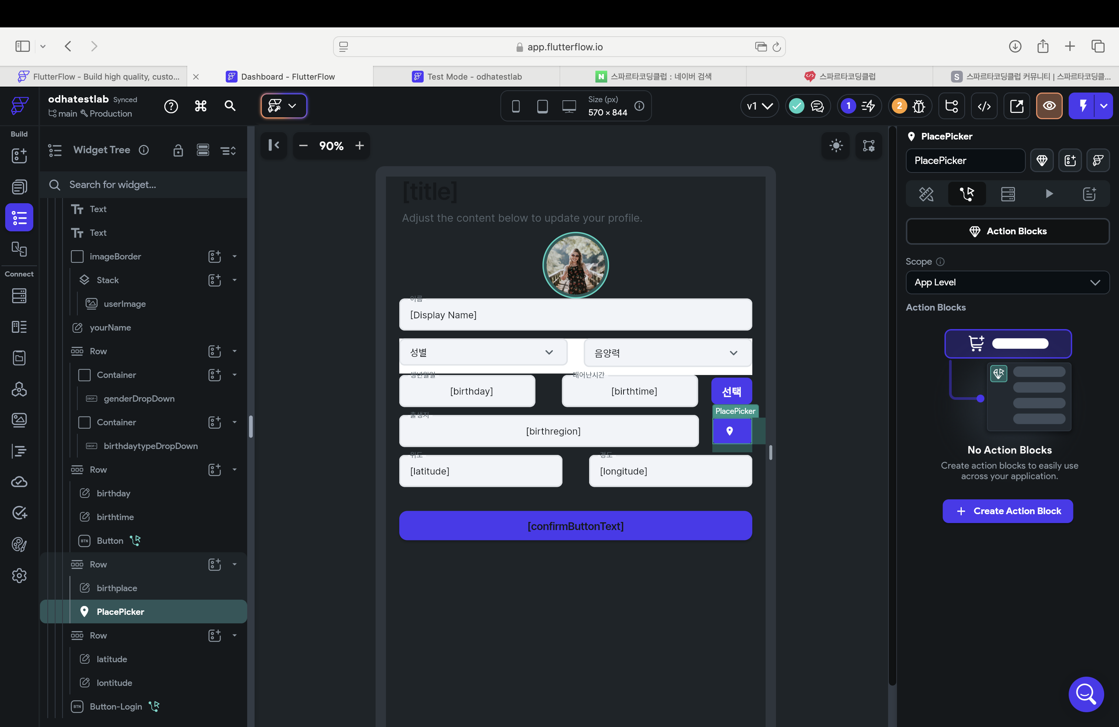Toggle the widget tree compact view icon
Image resolution: width=1119 pixels, height=727 pixels.
coord(203,151)
